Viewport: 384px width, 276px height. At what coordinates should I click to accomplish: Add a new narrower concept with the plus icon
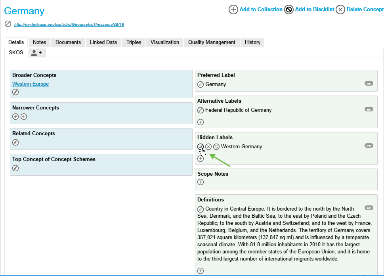pos(24,117)
